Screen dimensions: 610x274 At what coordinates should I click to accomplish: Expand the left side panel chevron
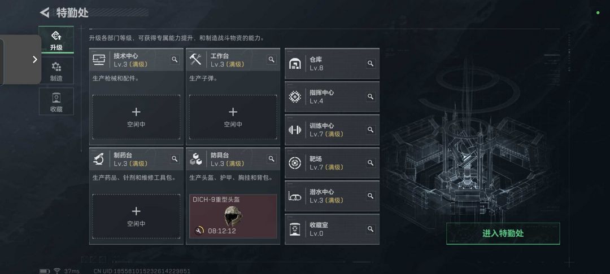click(34, 59)
